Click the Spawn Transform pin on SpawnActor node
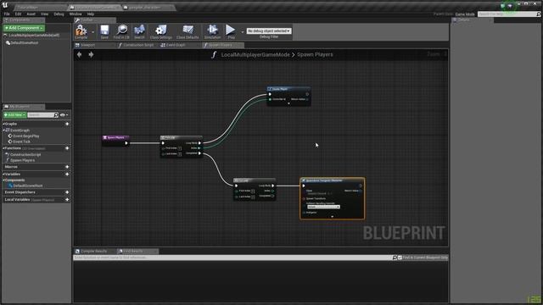This screenshot has height=305, width=543. click(x=304, y=199)
